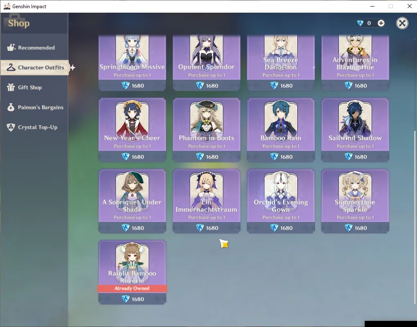
Task: Click the Genesis Crystal icon beside balance
Action: 360,23
